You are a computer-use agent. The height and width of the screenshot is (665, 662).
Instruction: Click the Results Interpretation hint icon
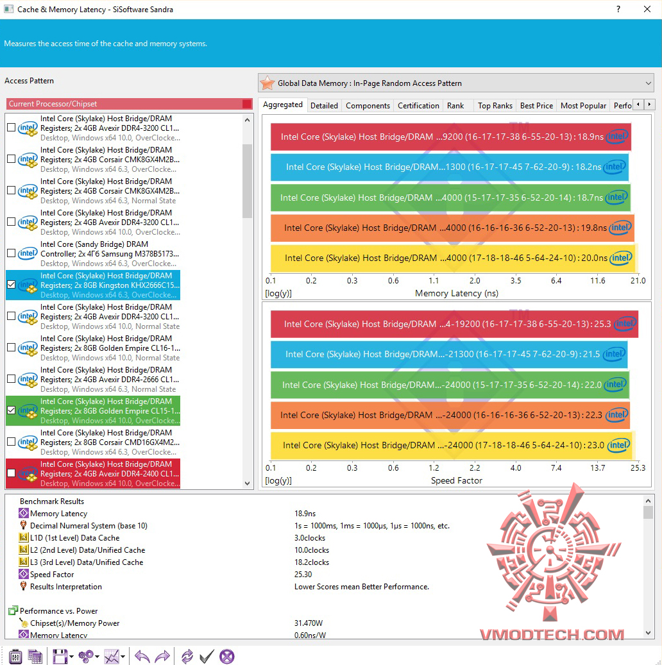pos(24,586)
